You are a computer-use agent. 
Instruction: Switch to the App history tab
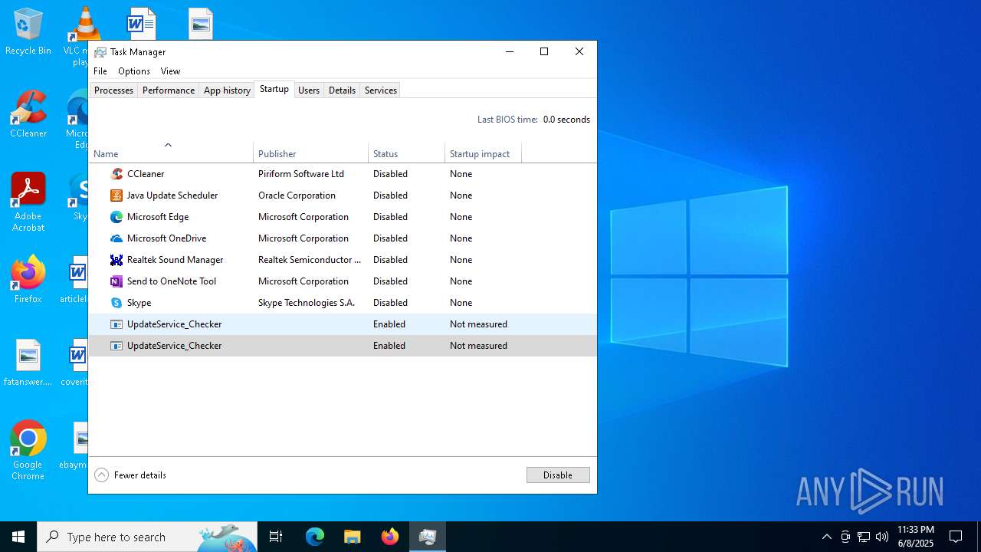pyautogui.click(x=227, y=90)
